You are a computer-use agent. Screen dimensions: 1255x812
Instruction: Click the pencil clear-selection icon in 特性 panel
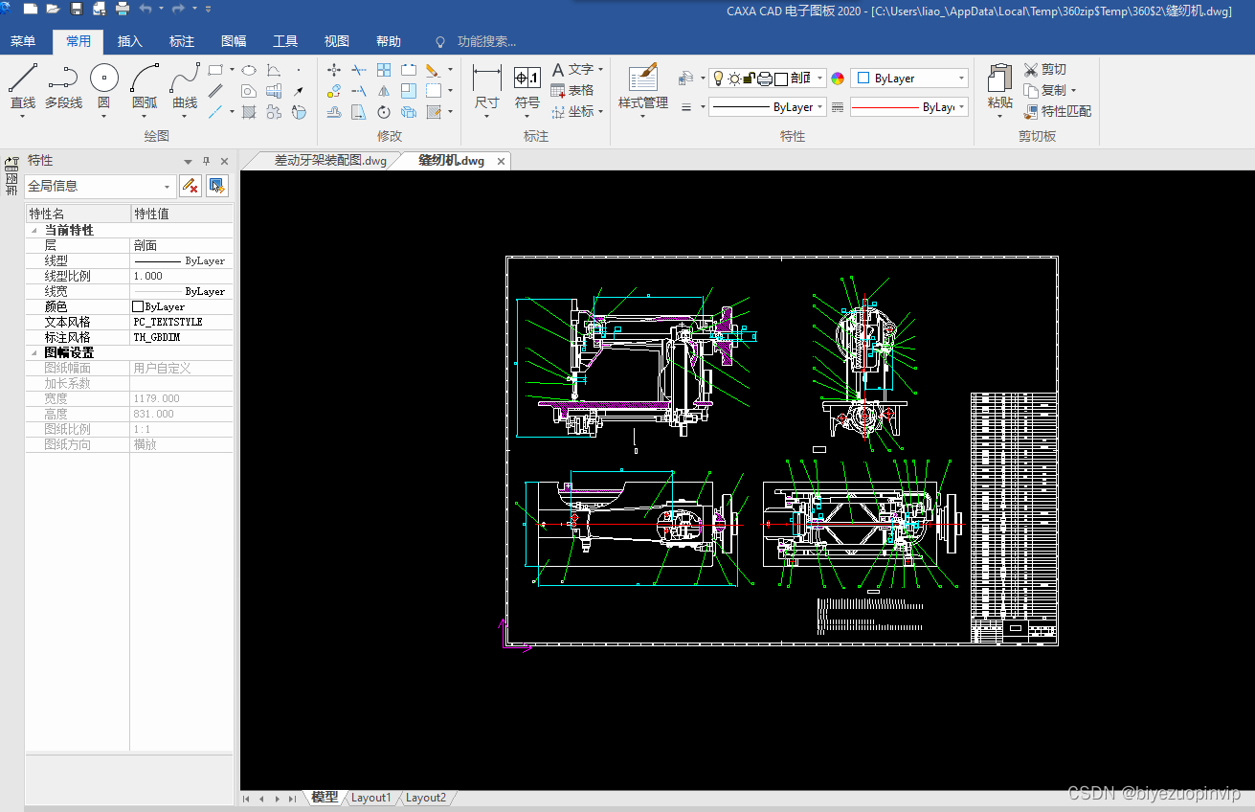190,186
